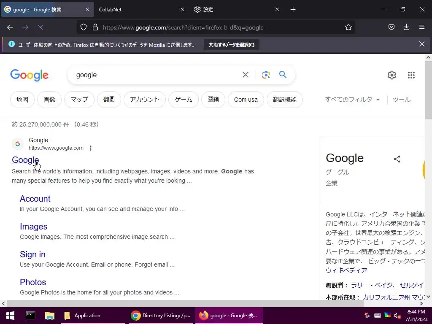Screen dimensions: 432x324
Task: Open tracking protection shield icon
Action: [x=84, y=27]
